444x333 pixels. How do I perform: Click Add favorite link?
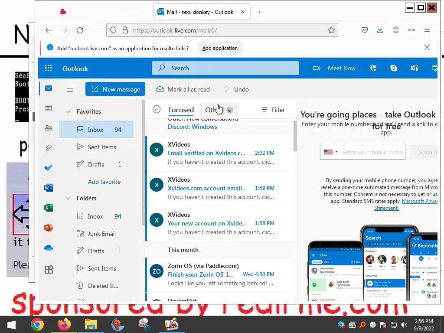tap(104, 182)
